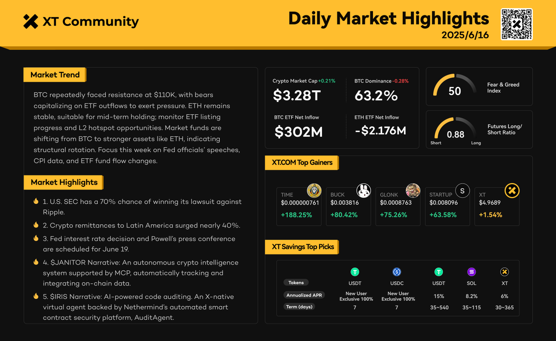Click the Crypto Market Cap label
This screenshot has height=341, width=556.
point(295,81)
